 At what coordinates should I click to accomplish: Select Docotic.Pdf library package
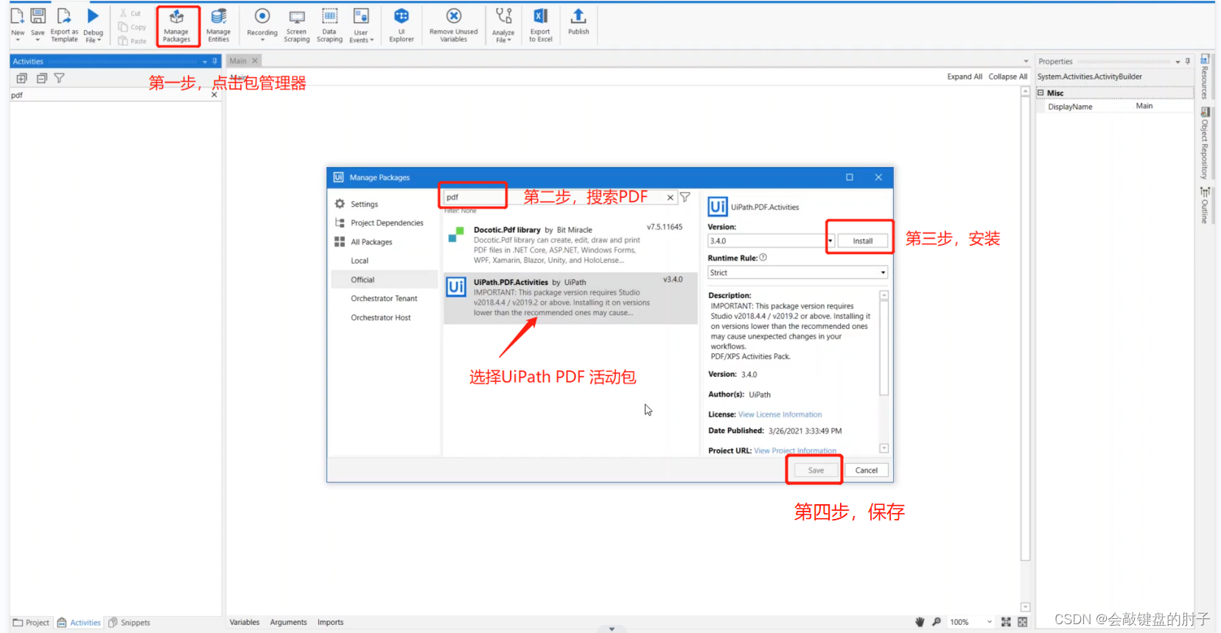pyautogui.click(x=570, y=245)
